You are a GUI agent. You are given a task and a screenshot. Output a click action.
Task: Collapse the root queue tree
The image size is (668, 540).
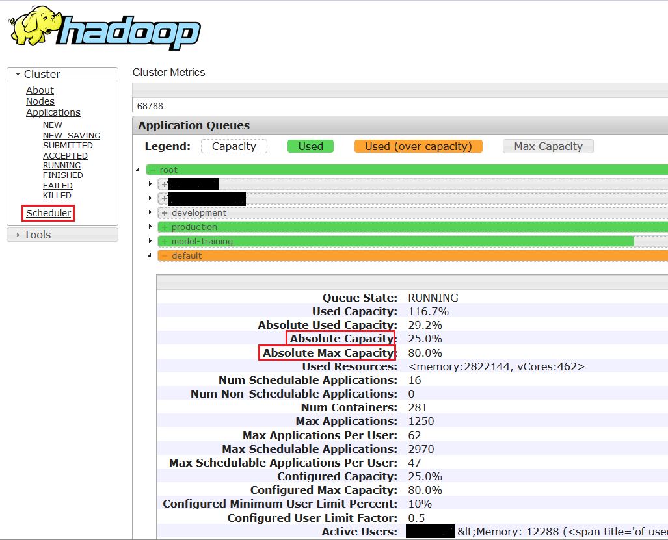(137, 170)
